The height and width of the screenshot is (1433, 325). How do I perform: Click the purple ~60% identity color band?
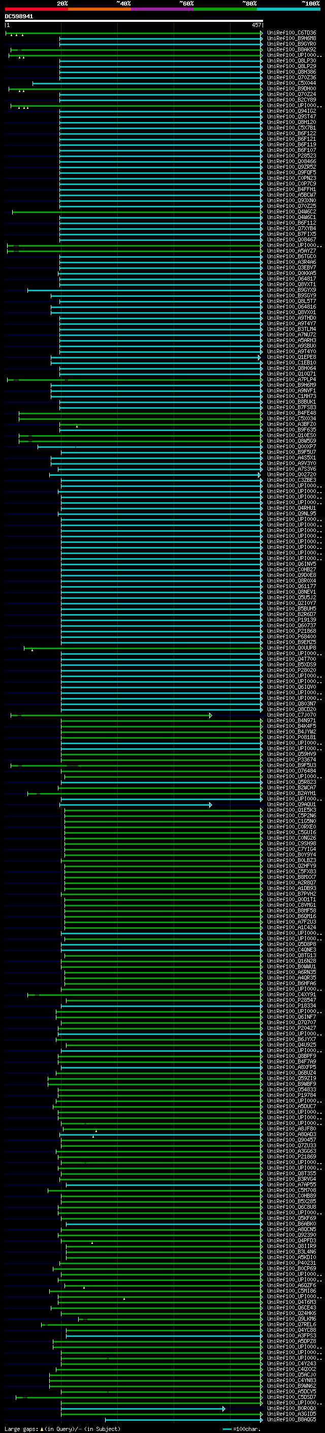[163, 9]
